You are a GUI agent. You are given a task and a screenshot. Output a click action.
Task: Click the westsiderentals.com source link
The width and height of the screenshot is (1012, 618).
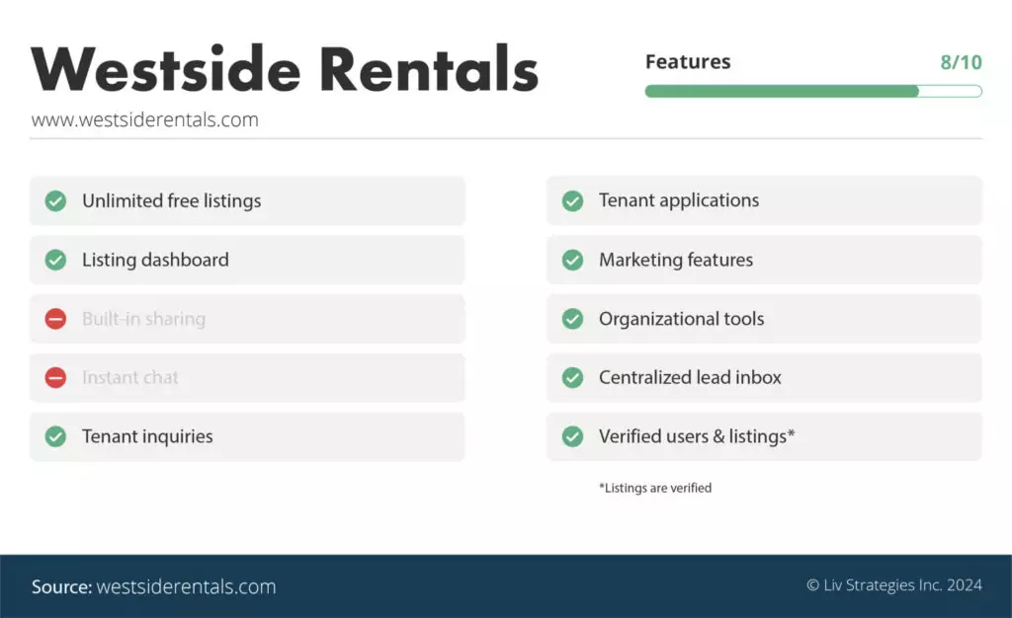[x=186, y=586]
